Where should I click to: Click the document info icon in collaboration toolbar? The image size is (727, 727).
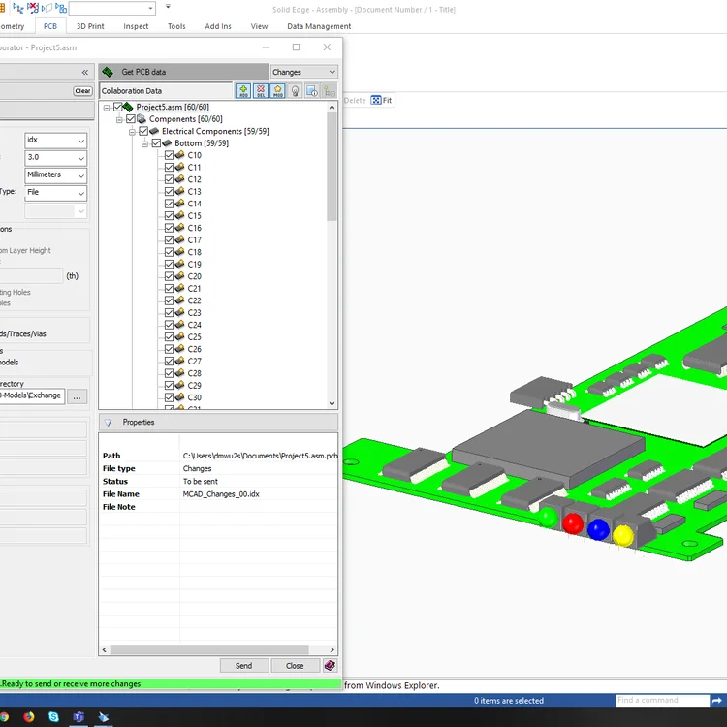tap(312, 91)
